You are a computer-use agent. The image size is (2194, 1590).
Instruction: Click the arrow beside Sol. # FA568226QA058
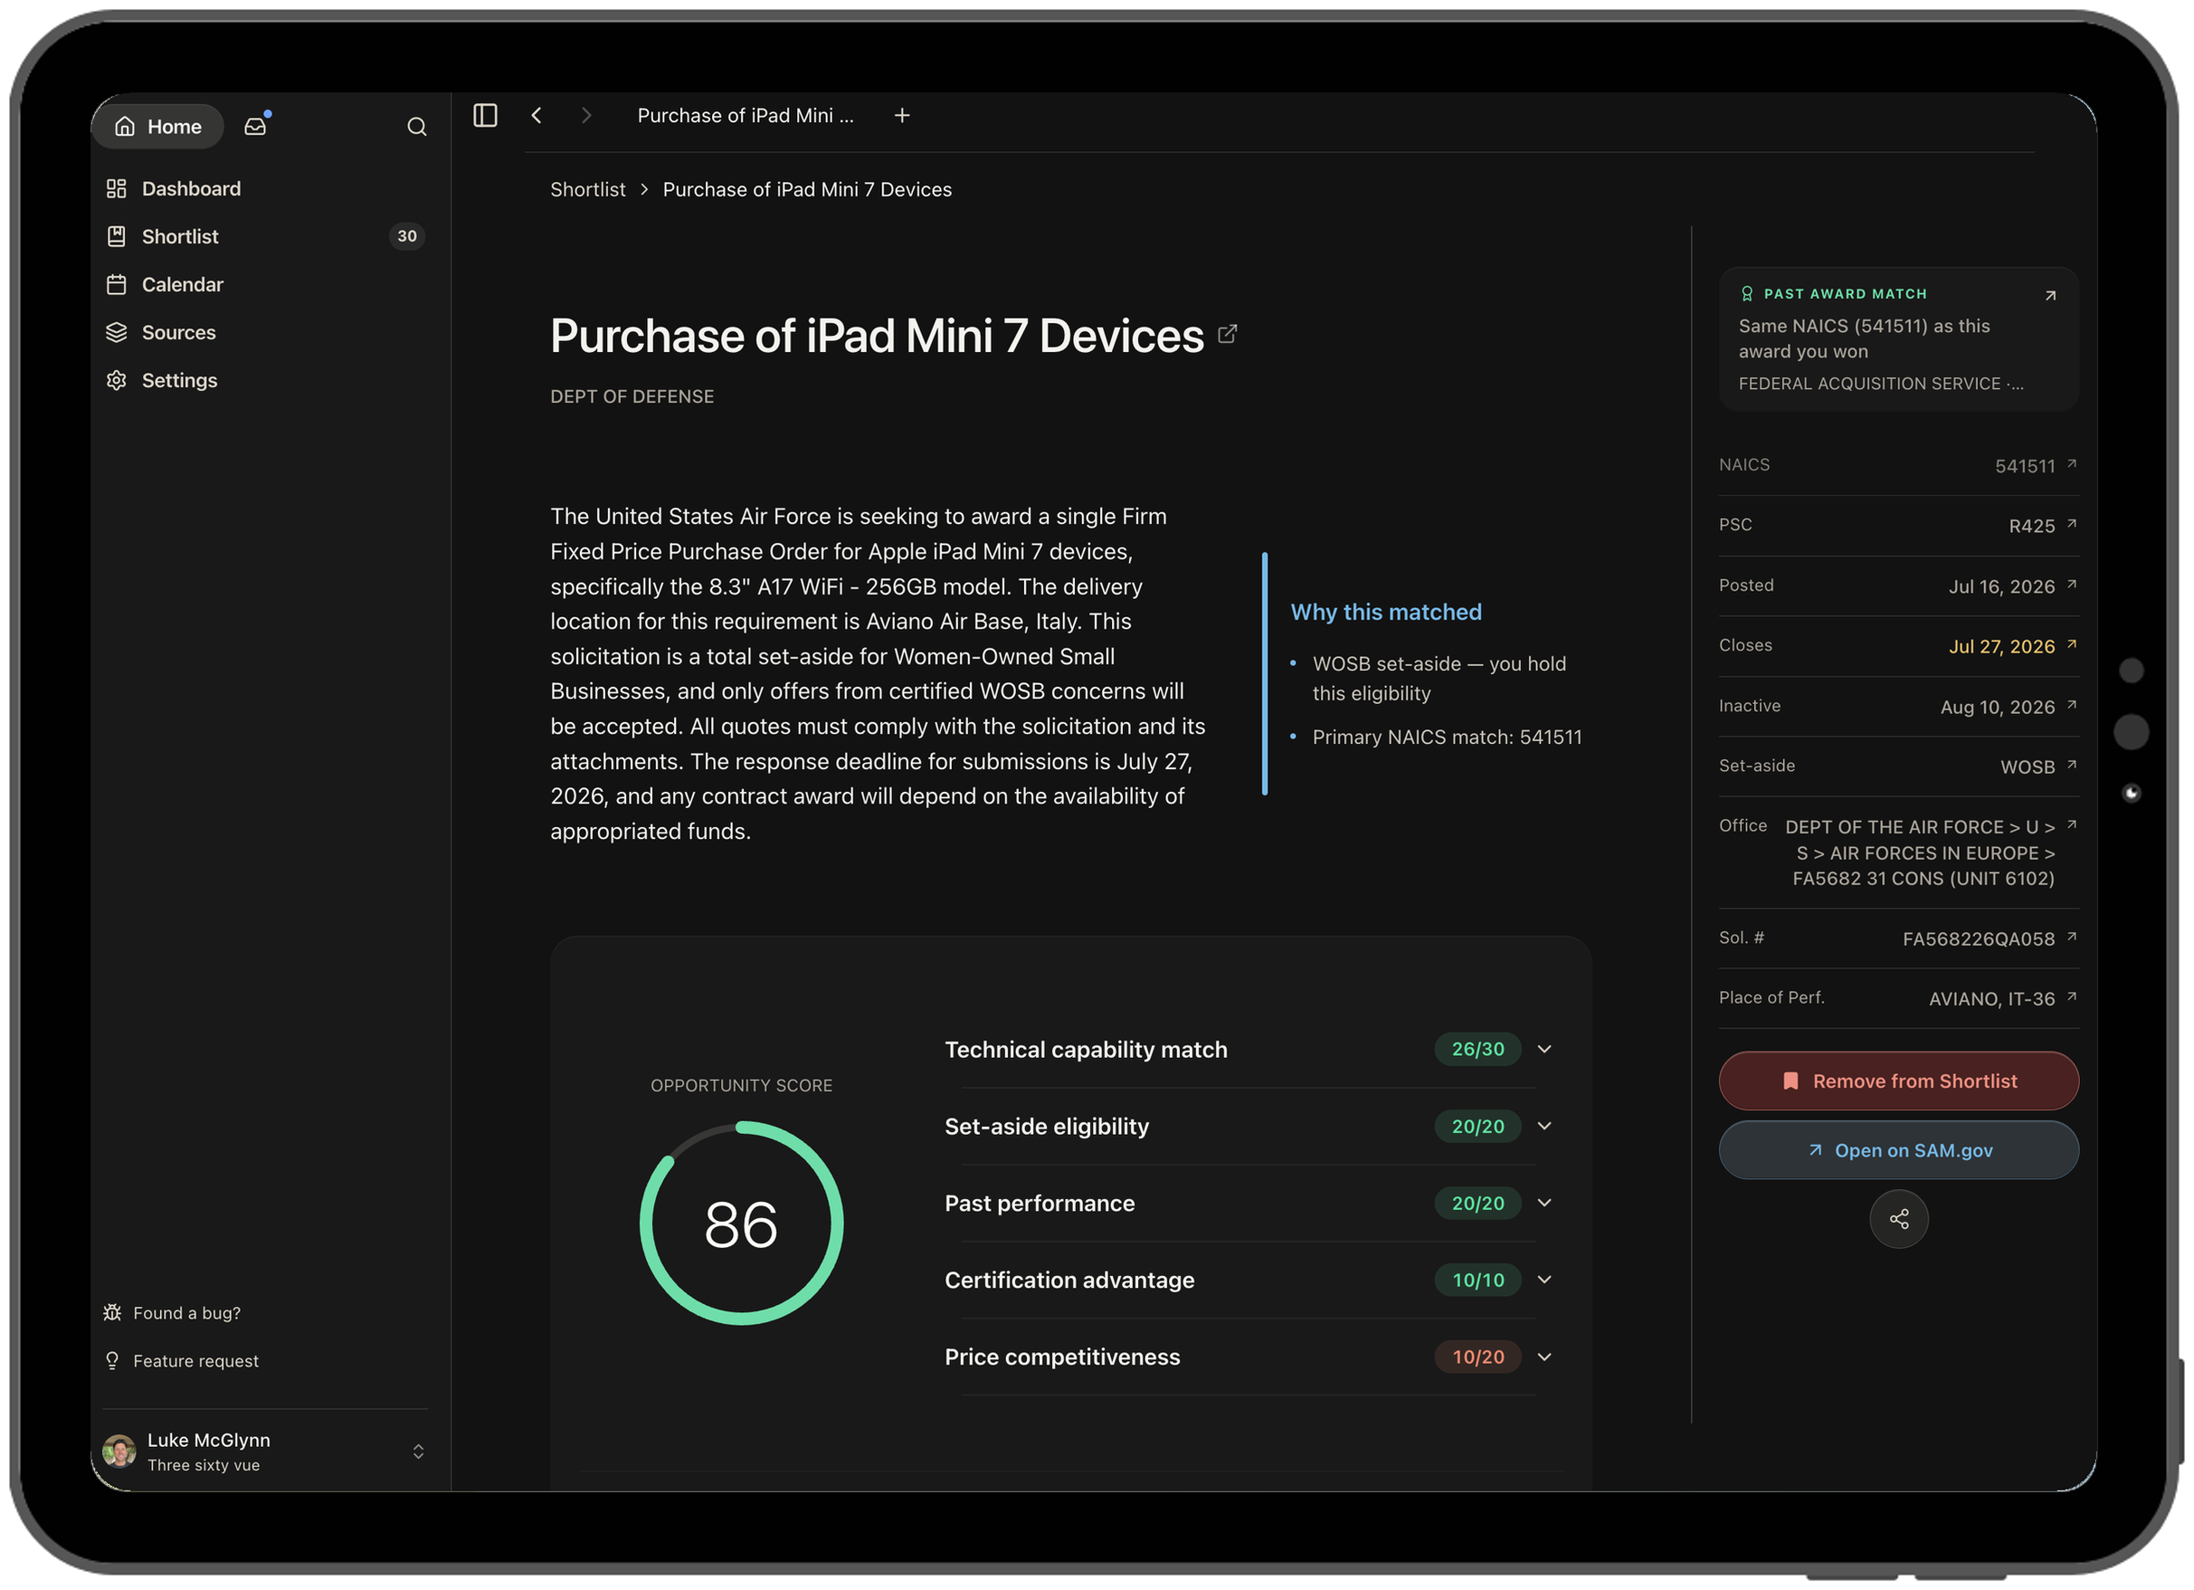coord(2071,937)
